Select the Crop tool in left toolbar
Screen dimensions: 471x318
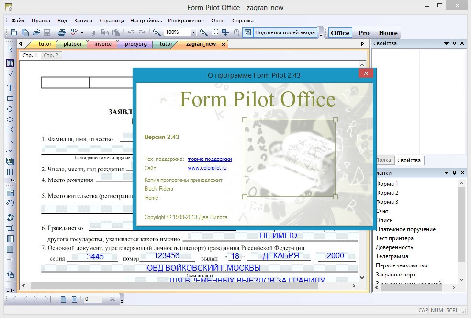coord(10,228)
